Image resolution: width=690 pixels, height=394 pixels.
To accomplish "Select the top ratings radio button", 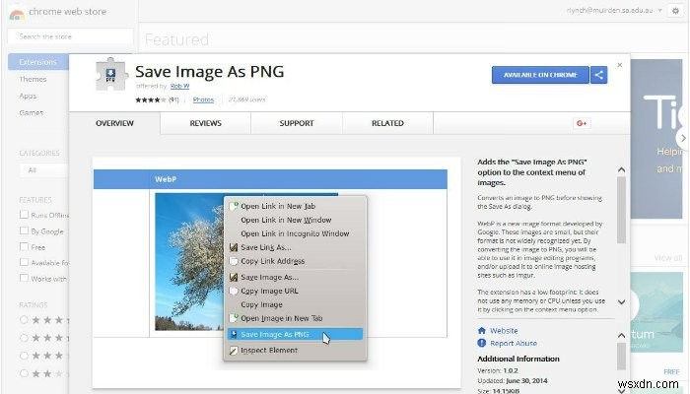I will pos(25,320).
